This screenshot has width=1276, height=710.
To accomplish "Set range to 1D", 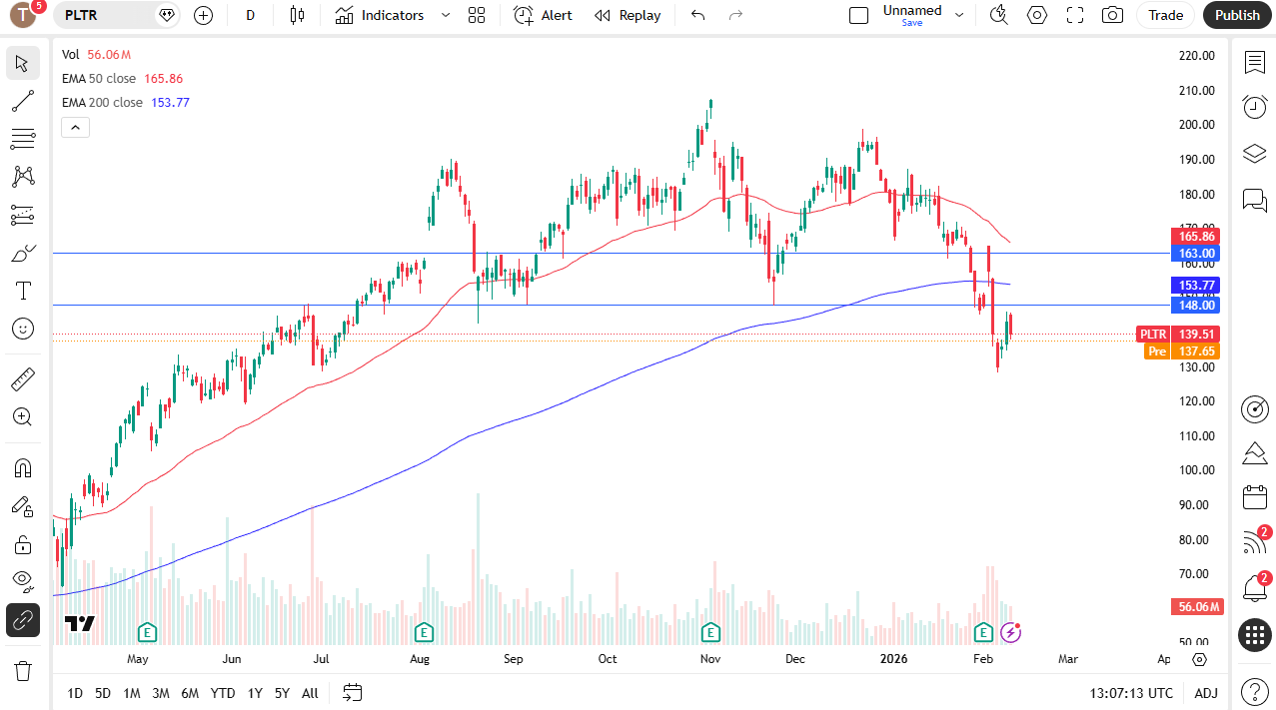I will click(75, 693).
